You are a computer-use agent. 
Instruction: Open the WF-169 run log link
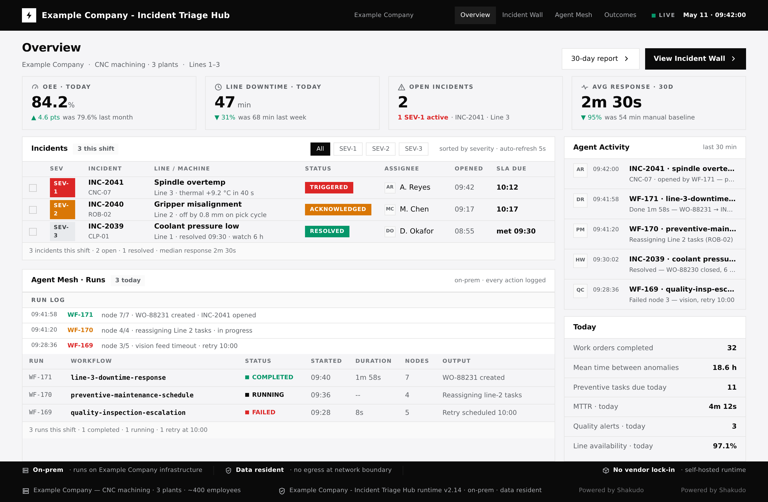click(x=80, y=345)
